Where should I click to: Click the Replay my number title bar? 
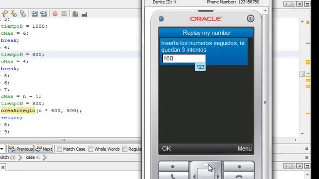pyautogui.click(x=206, y=33)
